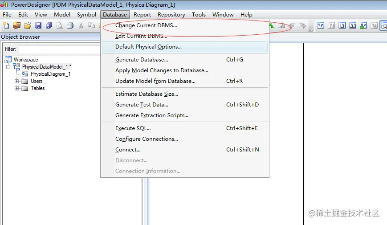
Task: Open the Repository menu
Action: pyautogui.click(x=171, y=15)
